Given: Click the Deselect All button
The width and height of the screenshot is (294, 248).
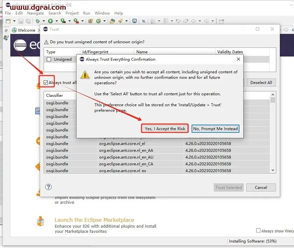Looking at the screenshot, I should tap(261, 82).
